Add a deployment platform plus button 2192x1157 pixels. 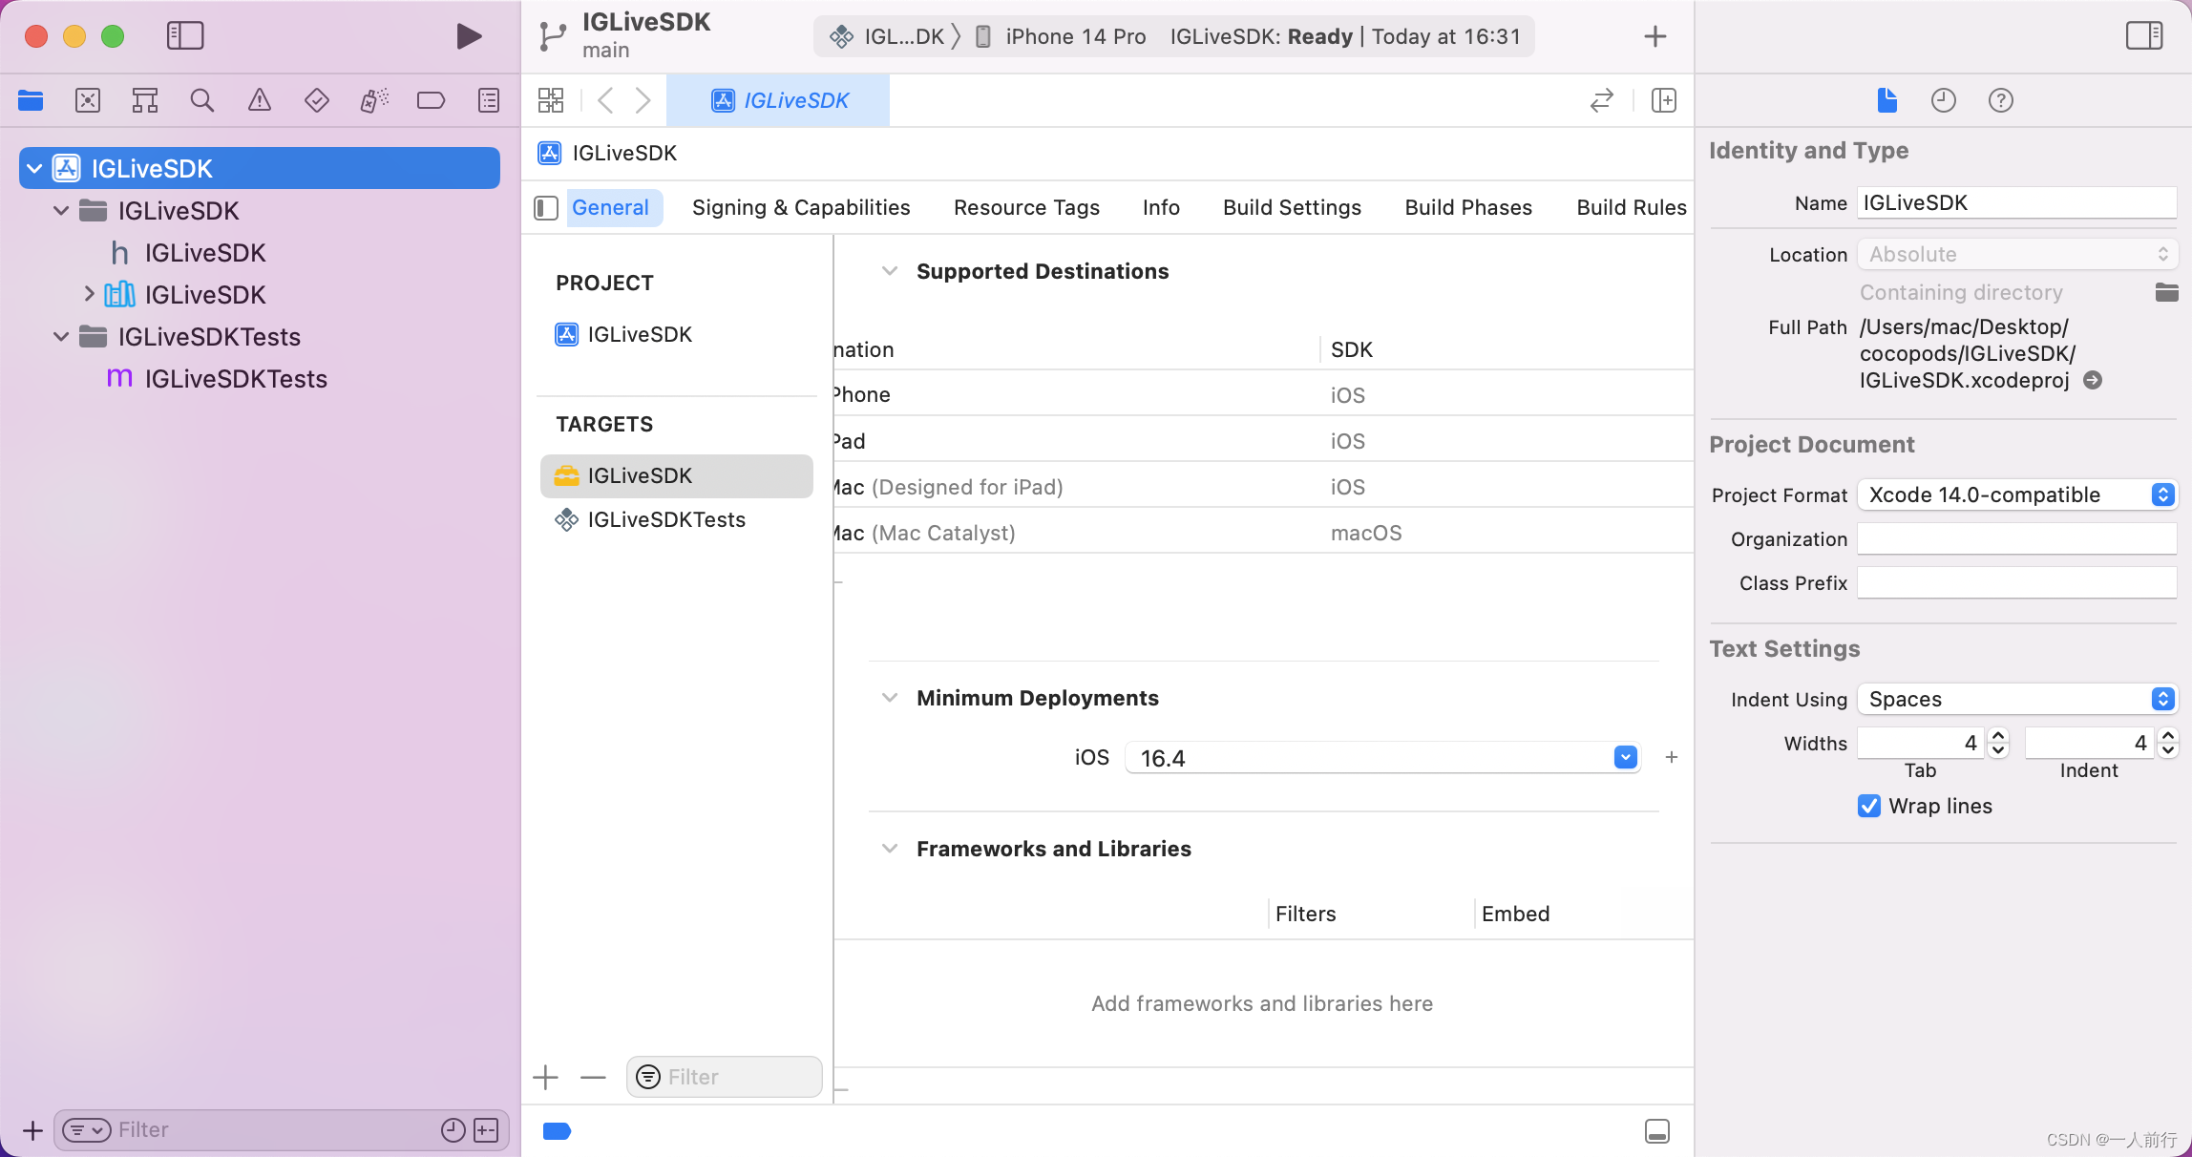coord(1672,757)
